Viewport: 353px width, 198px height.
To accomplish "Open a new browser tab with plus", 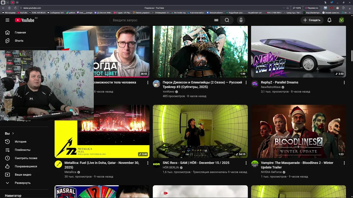I will click(x=17, y=2).
